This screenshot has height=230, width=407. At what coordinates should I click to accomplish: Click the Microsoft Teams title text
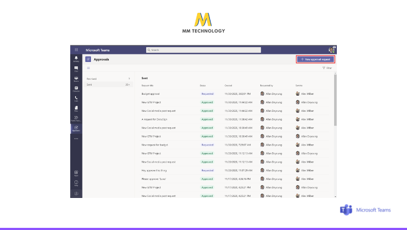(97, 50)
